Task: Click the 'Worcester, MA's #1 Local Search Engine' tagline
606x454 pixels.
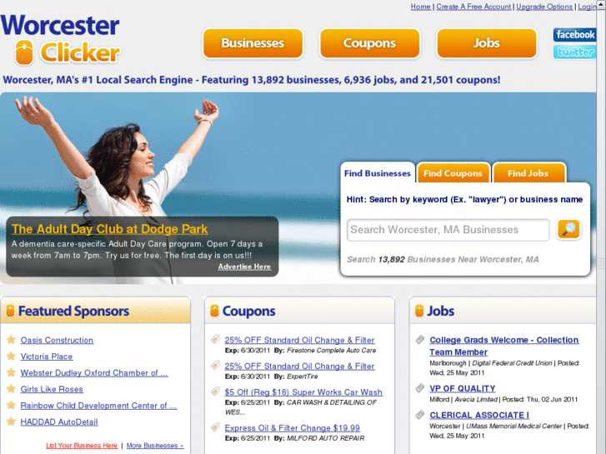Action: click(x=251, y=80)
